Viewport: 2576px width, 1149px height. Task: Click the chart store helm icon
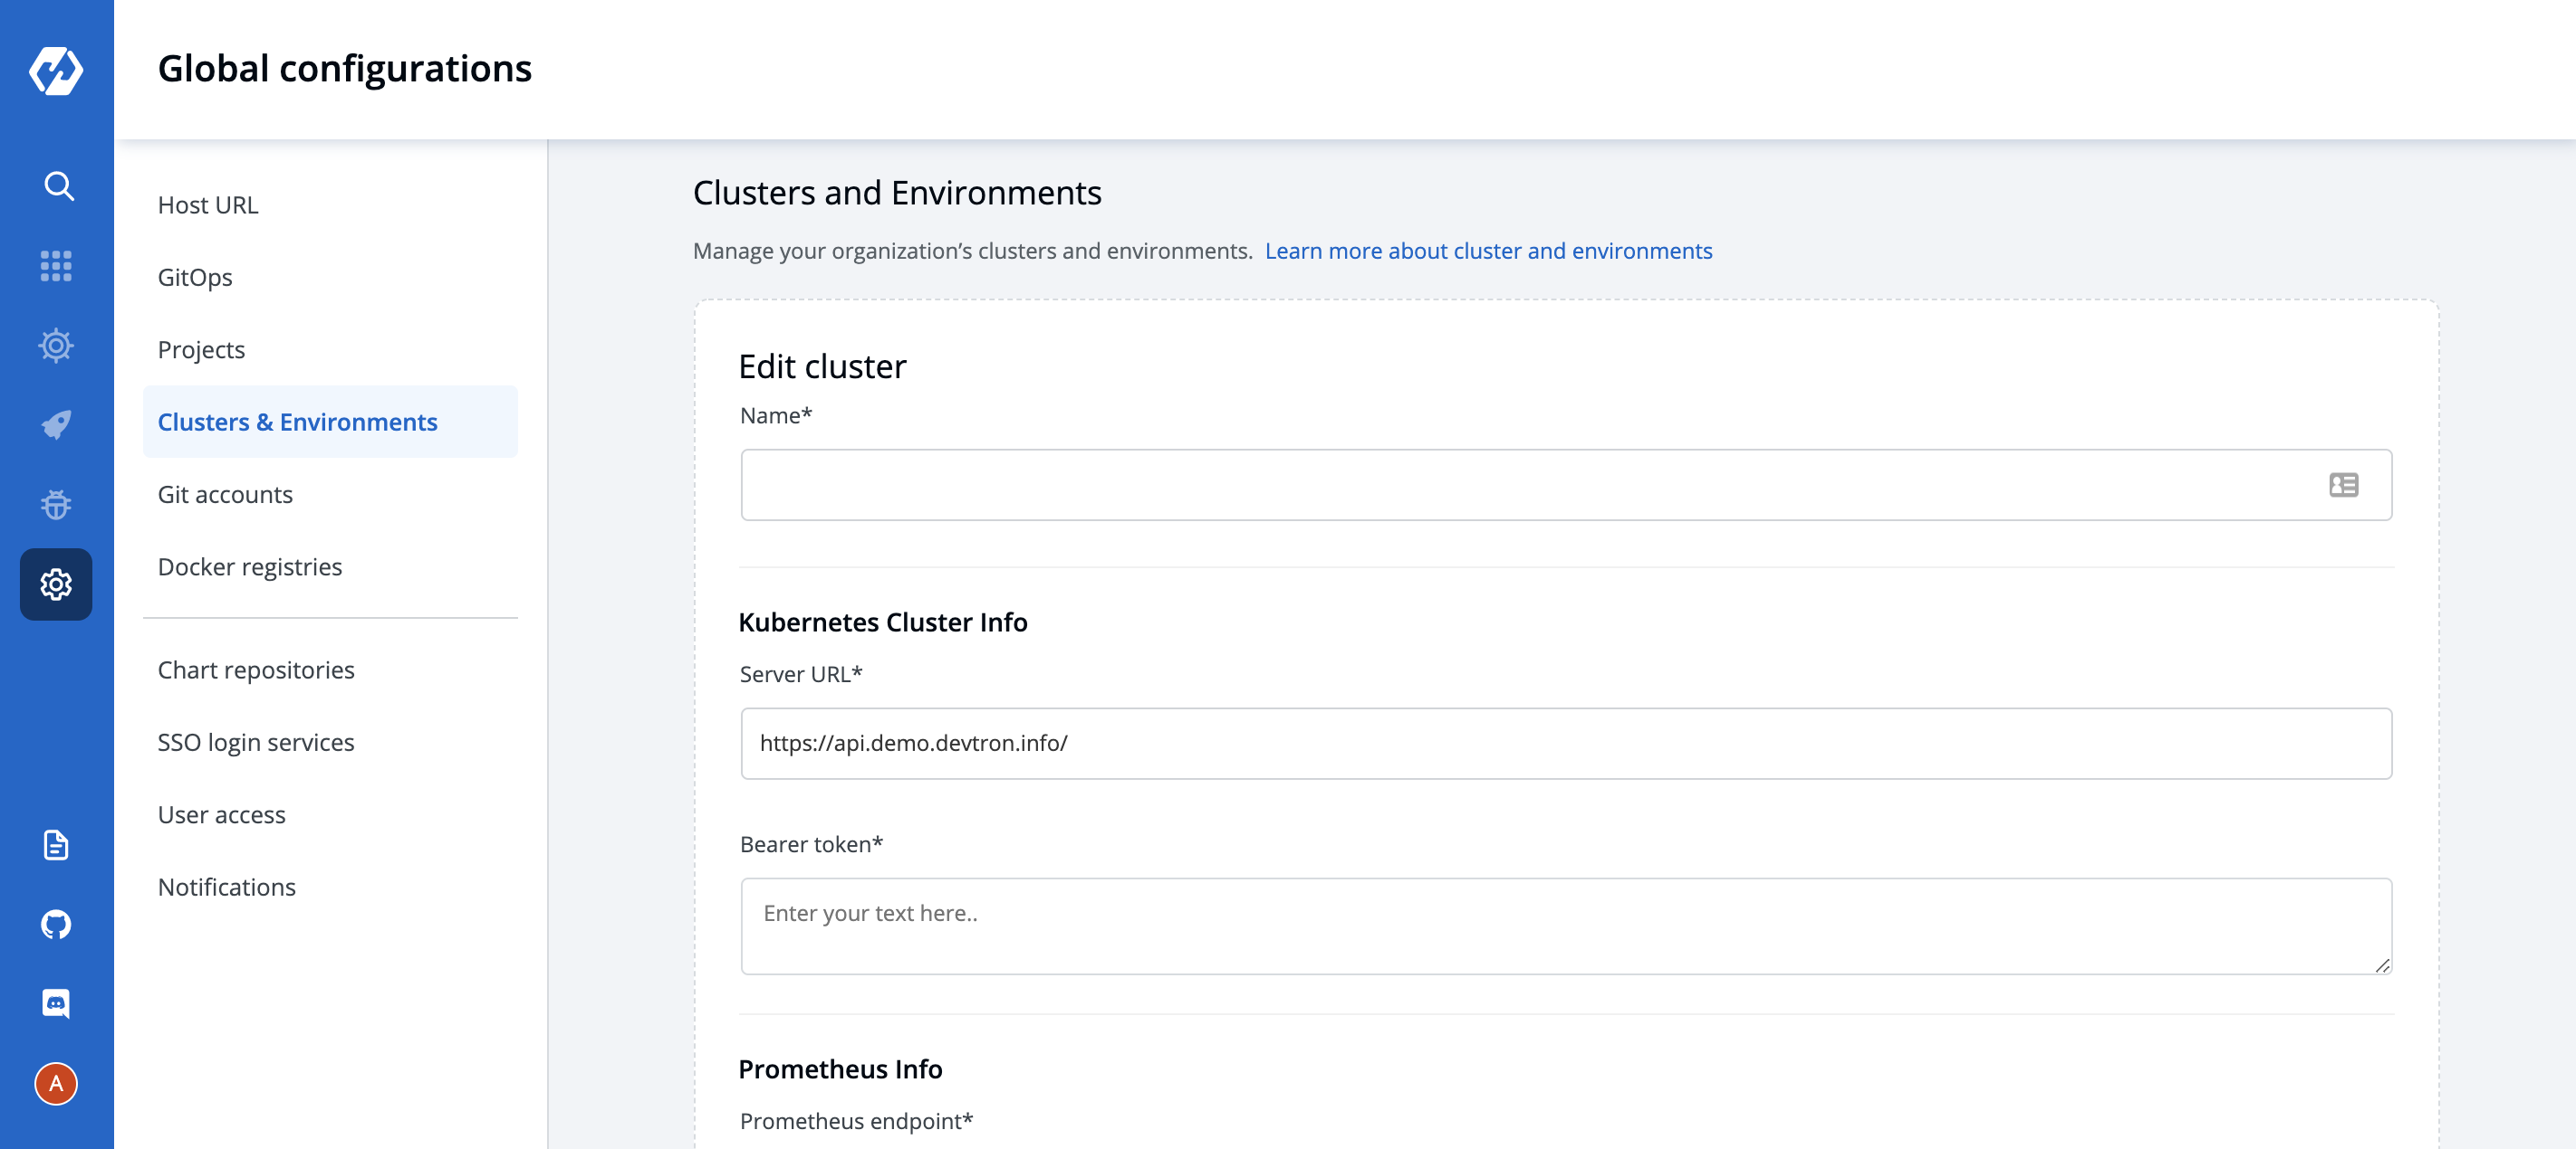56,346
